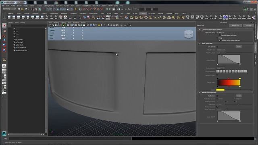258x145 pixels.
Task: Click the highlighted blue sphere shelf icon
Action: click(x=225, y=17)
